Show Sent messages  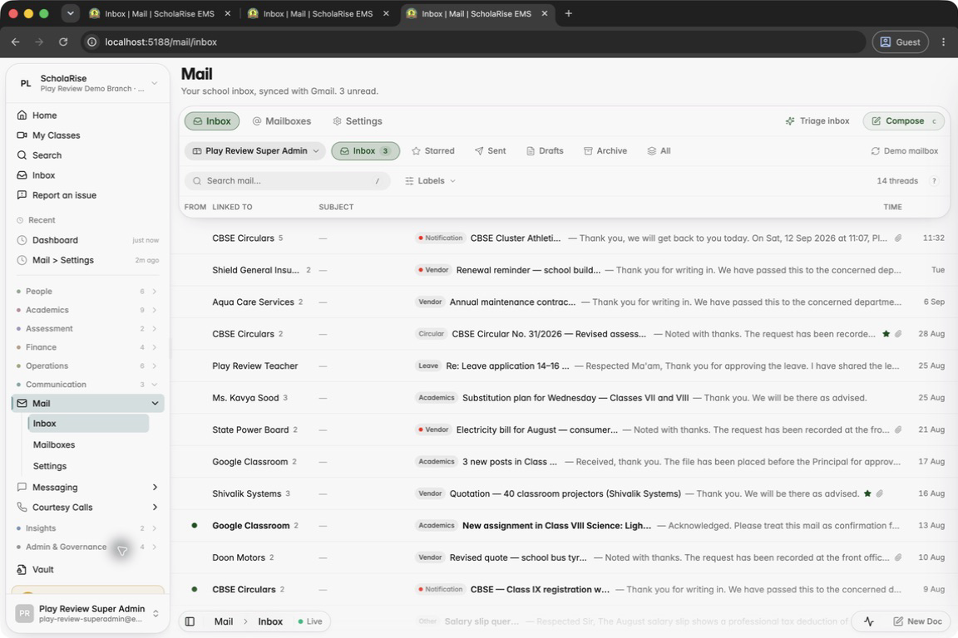click(x=490, y=151)
